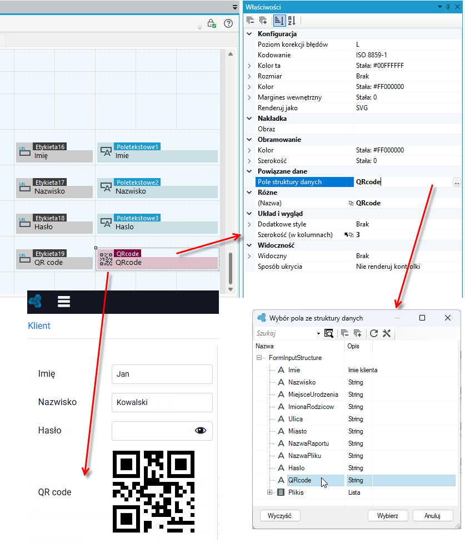The height and width of the screenshot is (552, 465).
Task: Open the Klient link in preview
Action: click(39, 326)
